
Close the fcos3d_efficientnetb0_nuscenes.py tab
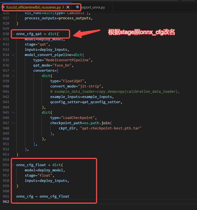(68, 7)
